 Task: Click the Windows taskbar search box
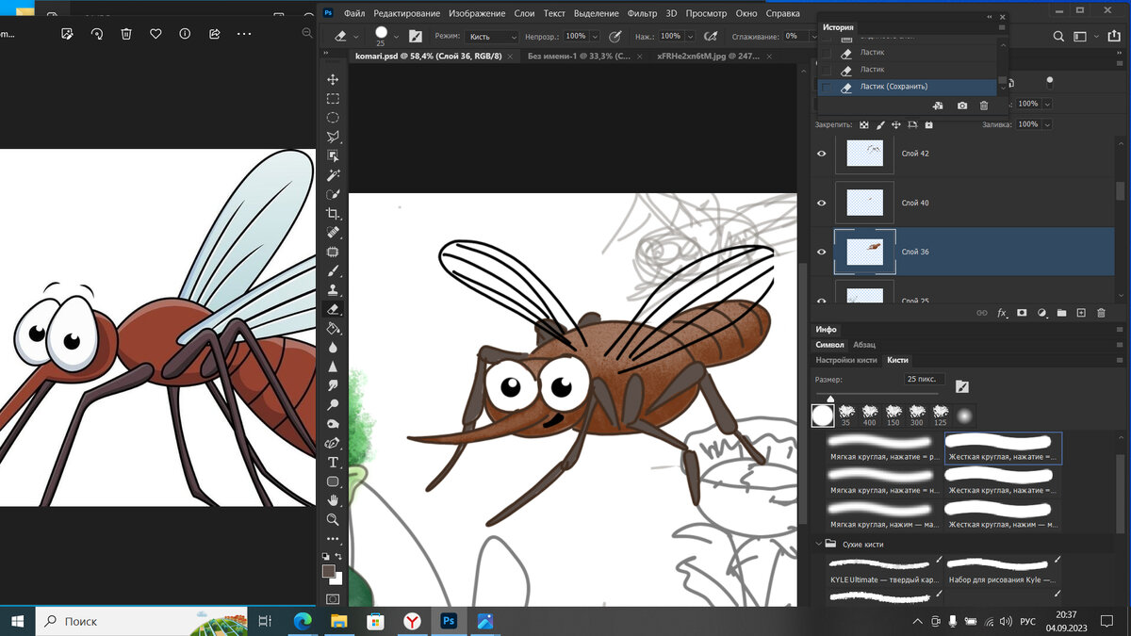coord(113,622)
